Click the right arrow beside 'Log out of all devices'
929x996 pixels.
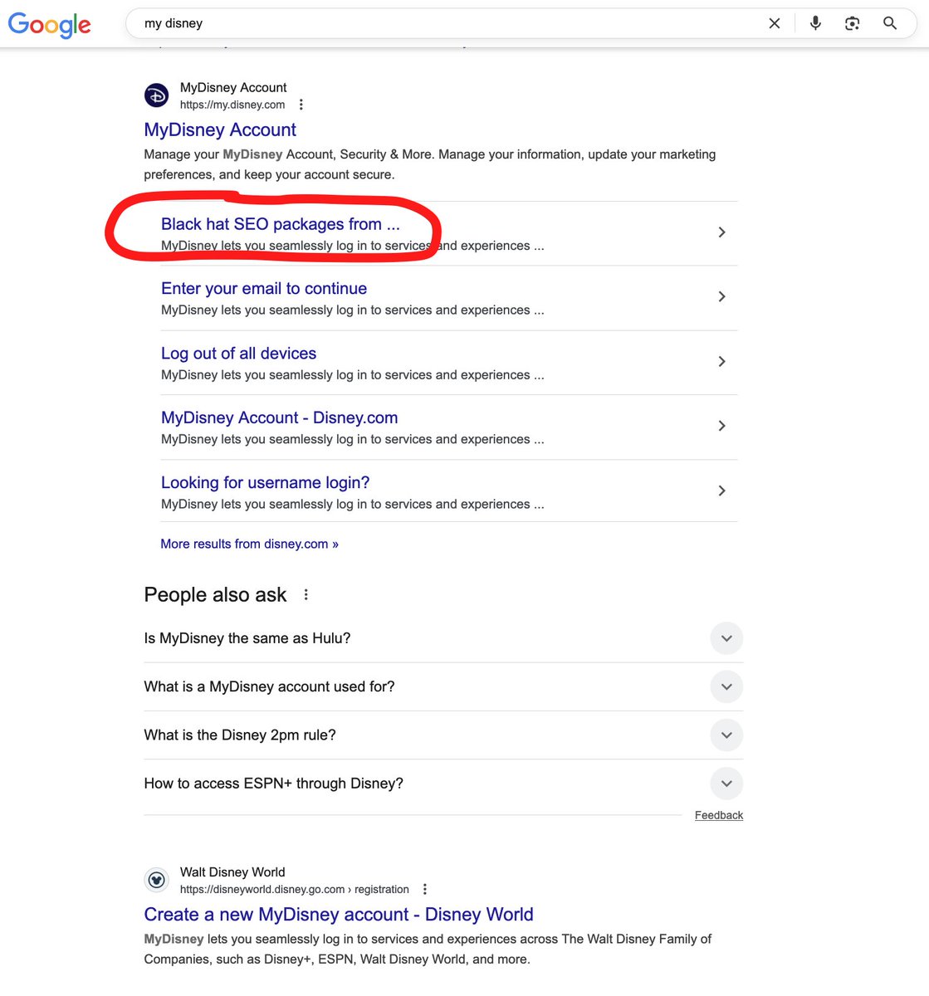pyautogui.click(x=721, y=362)
